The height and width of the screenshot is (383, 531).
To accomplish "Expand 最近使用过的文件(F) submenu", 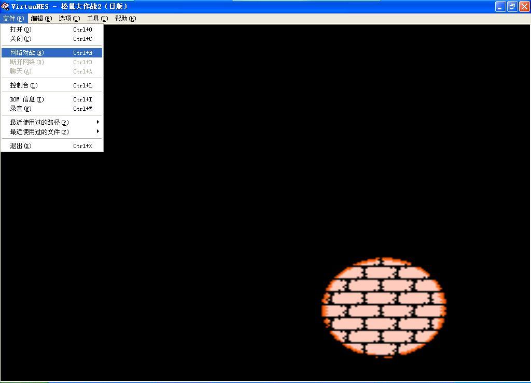I will click(52, 132).
